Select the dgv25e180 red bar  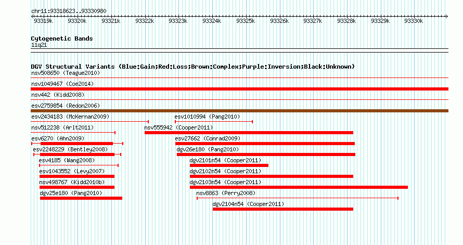[81, 198]
